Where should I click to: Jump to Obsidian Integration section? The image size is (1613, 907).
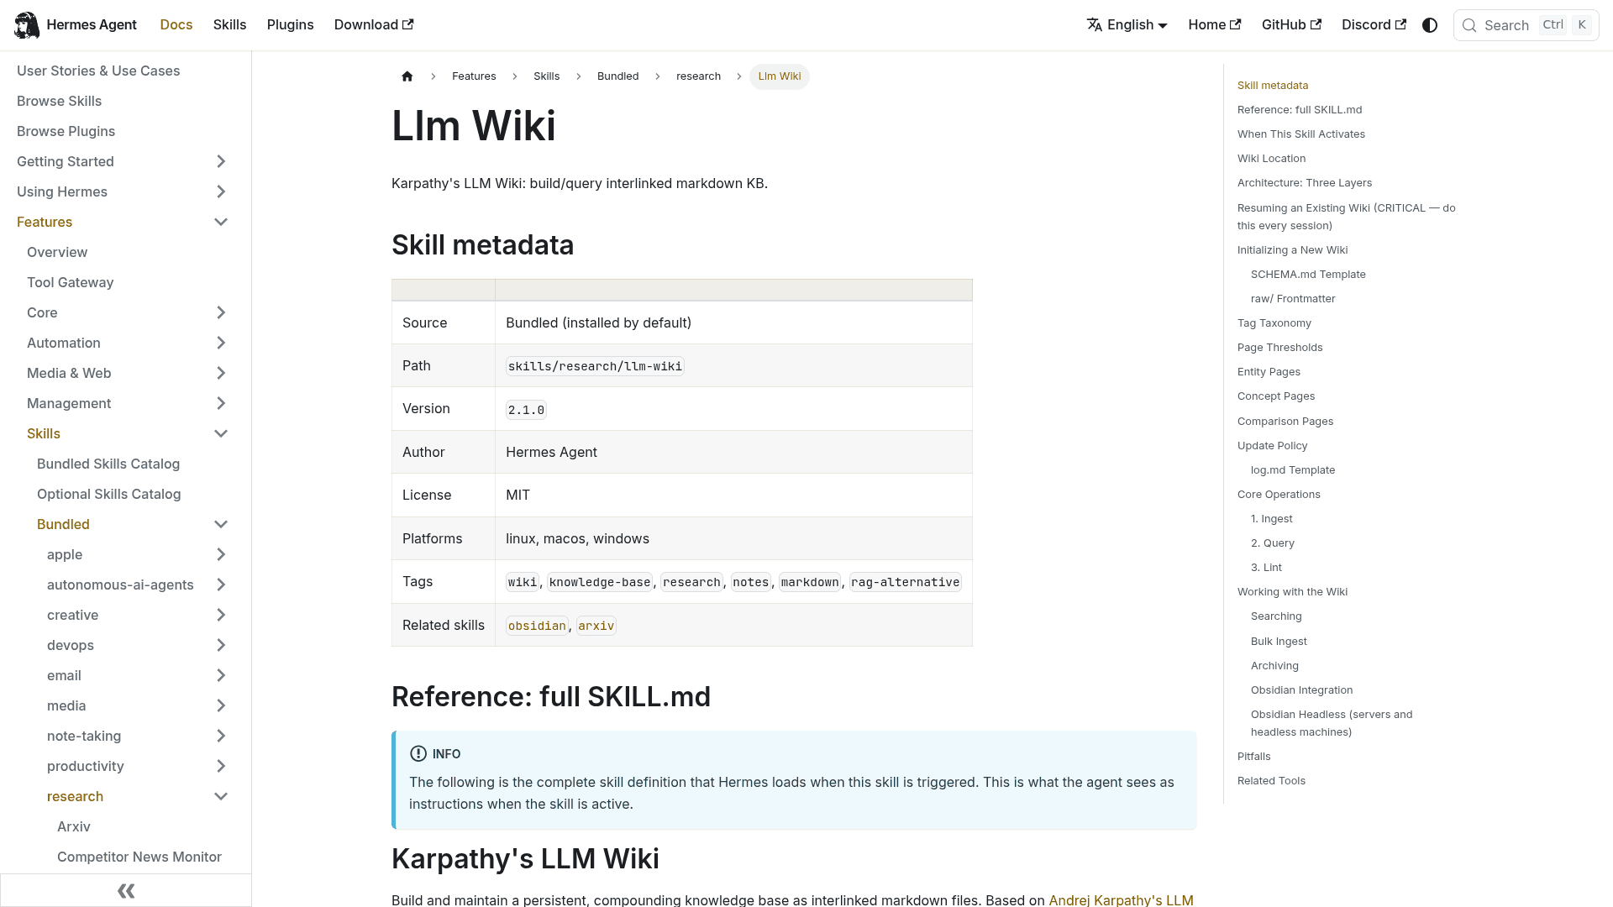click(1301, 690)
